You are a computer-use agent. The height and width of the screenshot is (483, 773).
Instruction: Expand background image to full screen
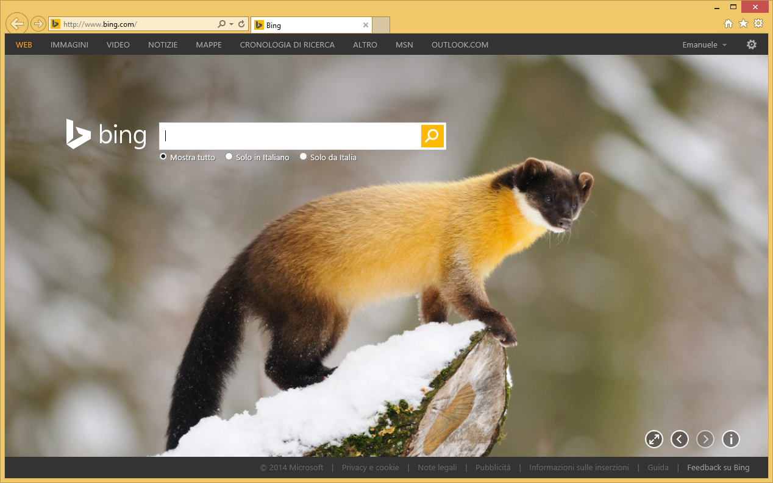[654, 439]
